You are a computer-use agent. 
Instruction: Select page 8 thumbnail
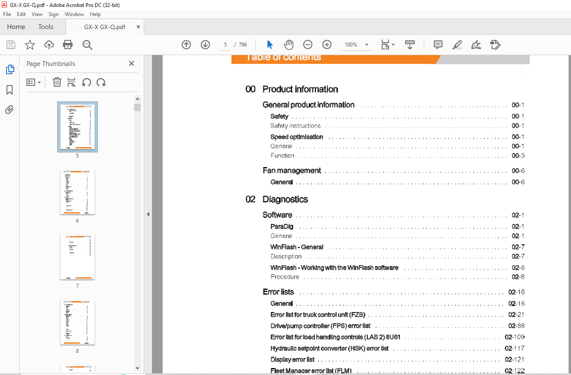(77, 322)
